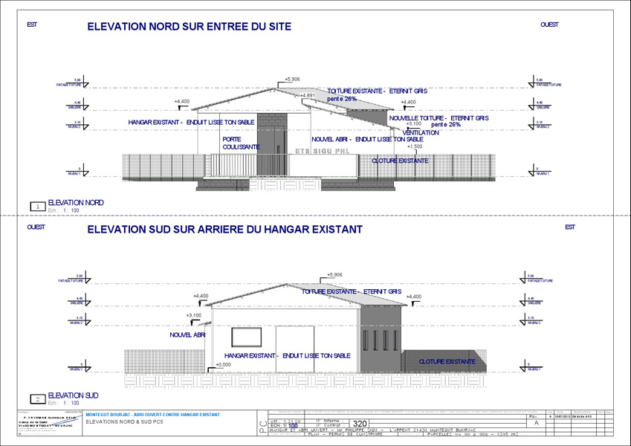This screenshot has height=446, width=631.
Task: Select the +3,100 marker above NOUVEL ABRI label
Action: pos(193,315)
